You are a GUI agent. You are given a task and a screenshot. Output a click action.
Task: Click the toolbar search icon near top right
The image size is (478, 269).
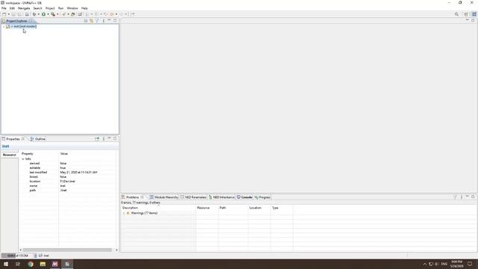pyautogui.click(x=456, y=14)
